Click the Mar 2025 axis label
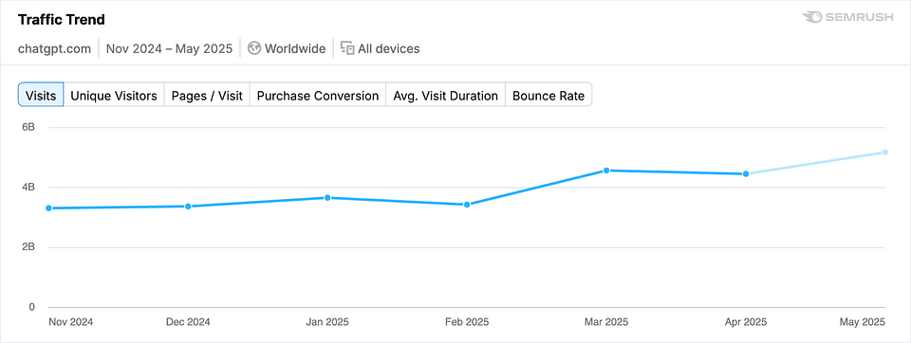The image size is (911, 343). (x=606, y=321)
